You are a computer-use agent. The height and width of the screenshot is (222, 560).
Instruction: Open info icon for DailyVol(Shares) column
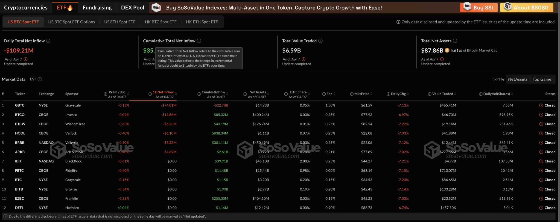pyautogui.click(x=481, y=94)
